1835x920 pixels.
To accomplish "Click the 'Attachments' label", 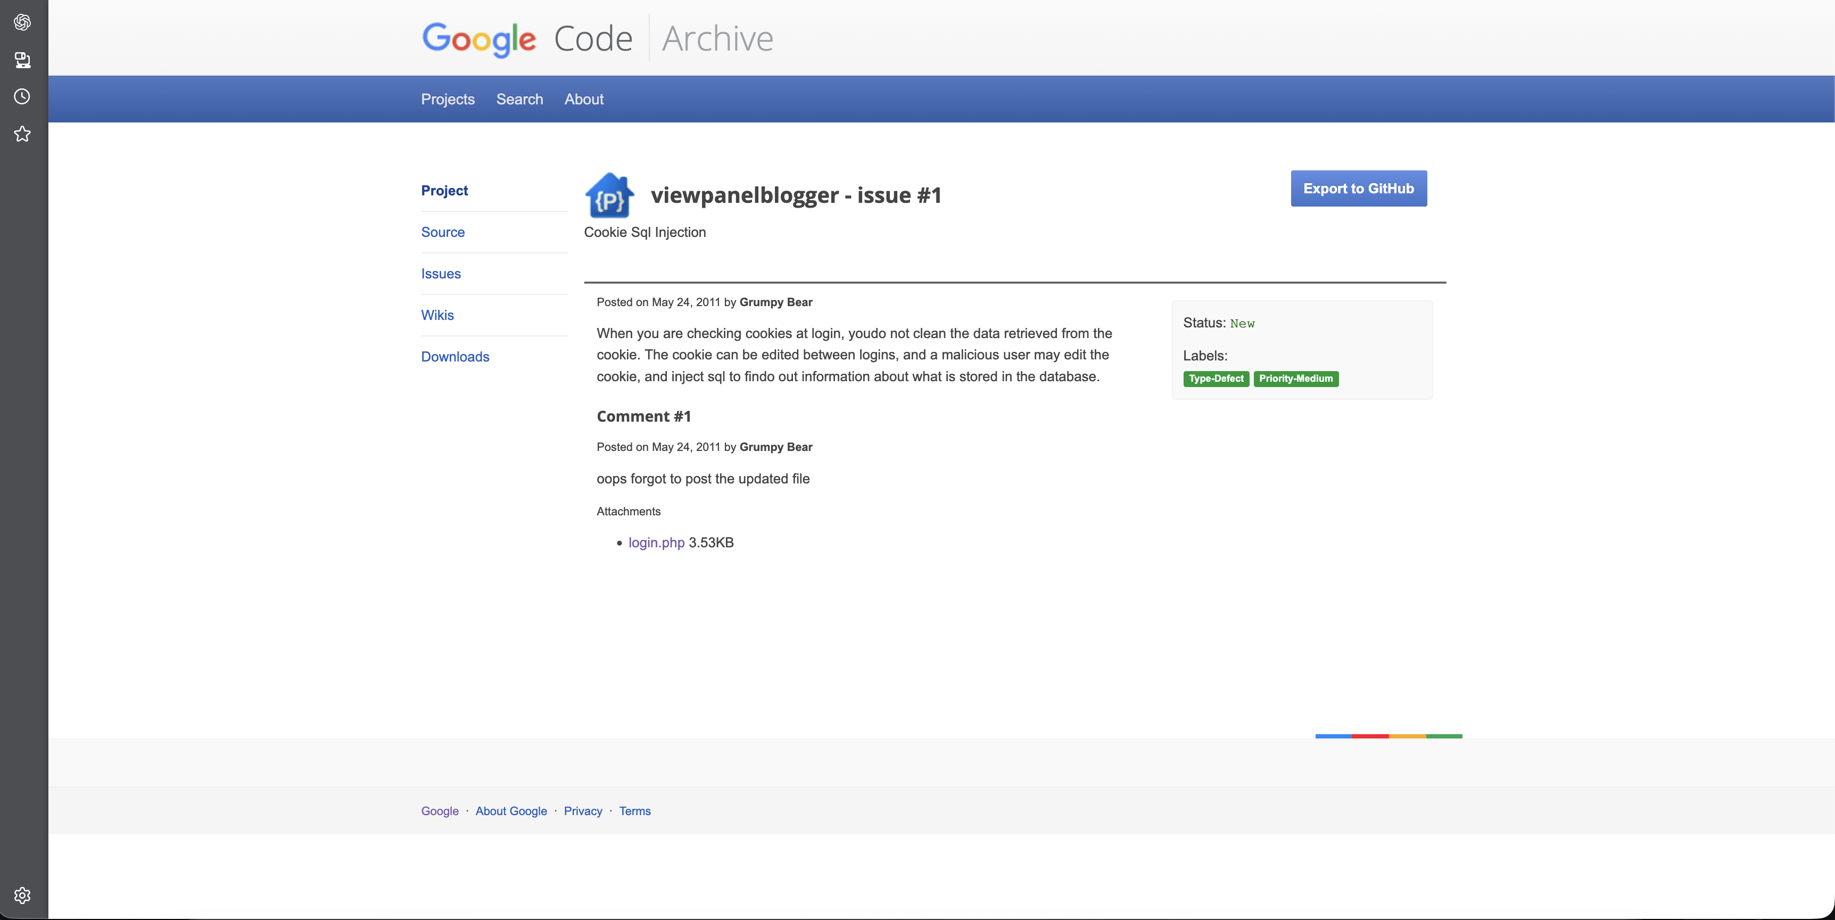I will [x=629, y=512].
